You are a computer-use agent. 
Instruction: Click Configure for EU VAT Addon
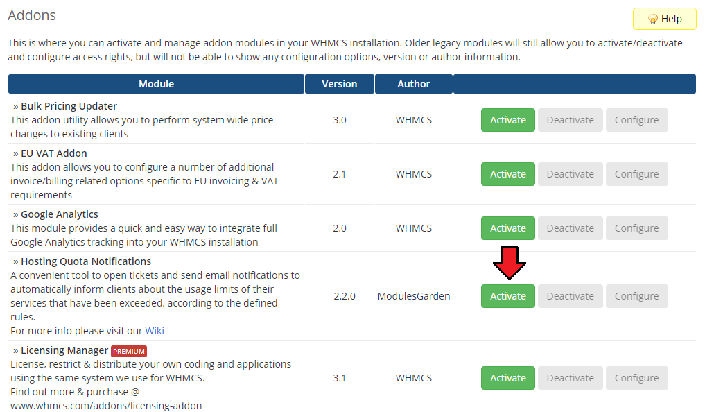tap(636, 174)
